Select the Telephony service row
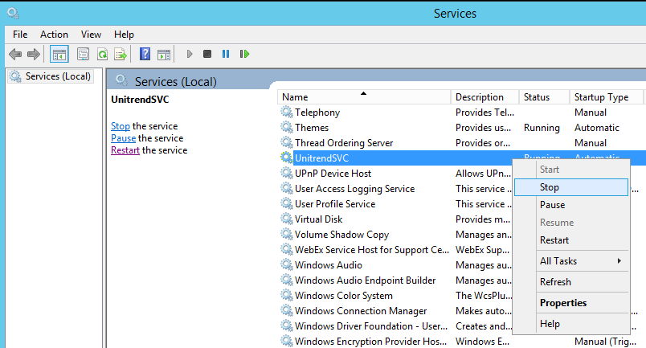Image resolution: width=646 pixels, height=348 pixels. pos(461,113)
